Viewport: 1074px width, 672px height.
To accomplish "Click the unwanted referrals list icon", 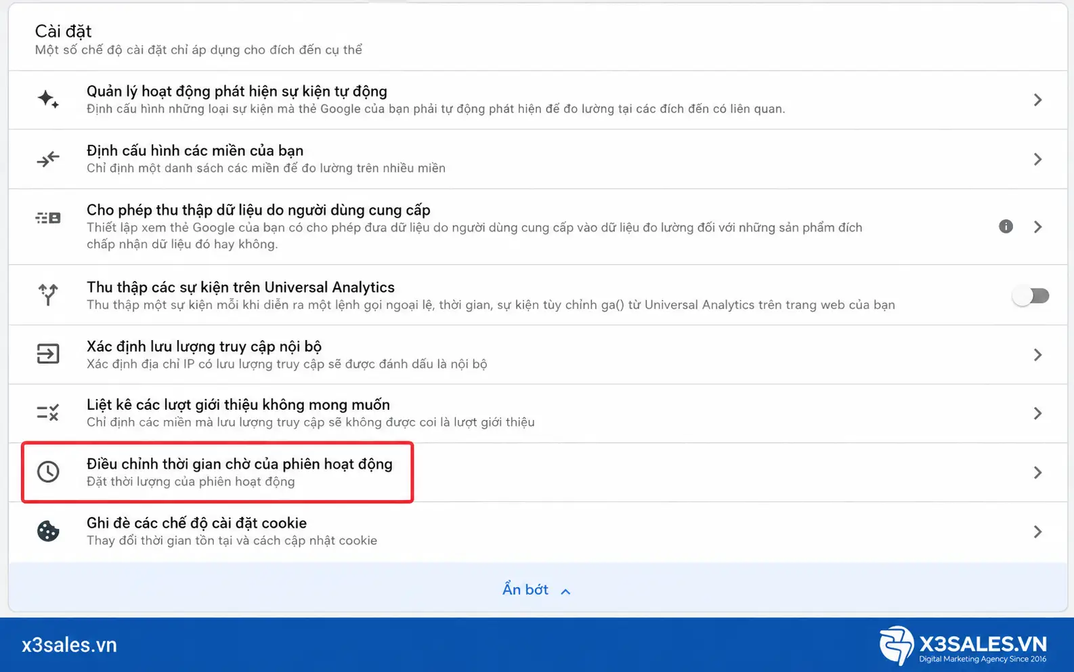I will click(48, 413).
